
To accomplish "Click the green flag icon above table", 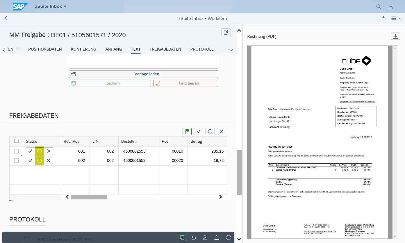I will point(187,131).
